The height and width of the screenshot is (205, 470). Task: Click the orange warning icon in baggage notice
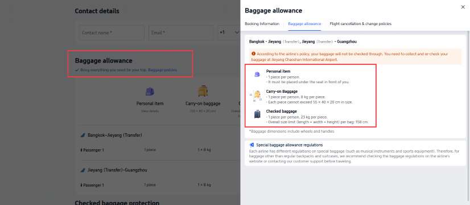[254, 54]
